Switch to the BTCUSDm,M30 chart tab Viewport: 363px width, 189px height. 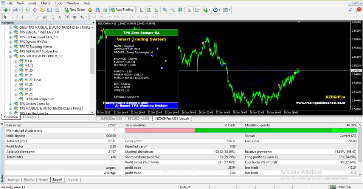click(138, 118)
